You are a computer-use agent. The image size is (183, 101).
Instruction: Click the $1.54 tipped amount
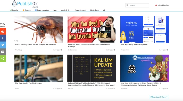click(x=56, y=89)
